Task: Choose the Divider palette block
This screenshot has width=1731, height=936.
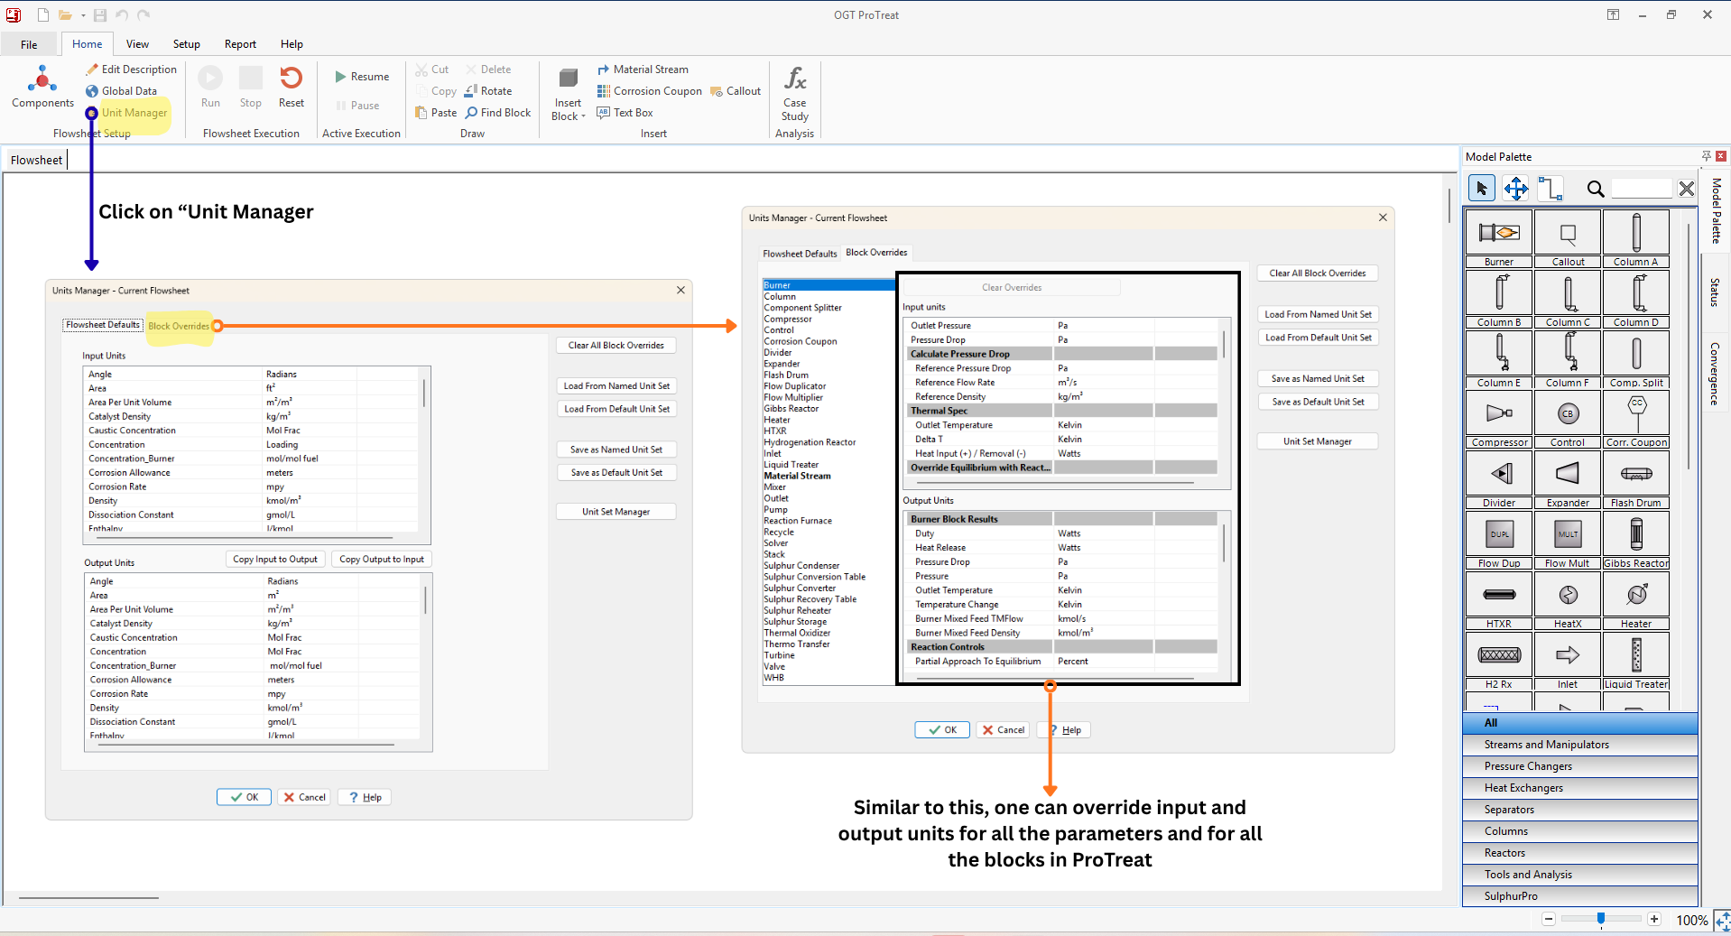Action: pyautogui.click(x=1499, y=479)
